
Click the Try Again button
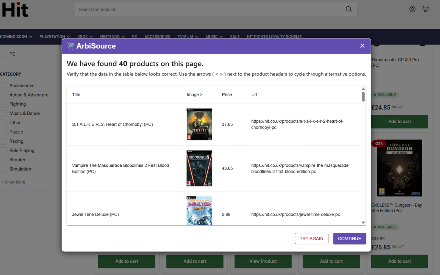pyautogui.click(x=311, y=239)
